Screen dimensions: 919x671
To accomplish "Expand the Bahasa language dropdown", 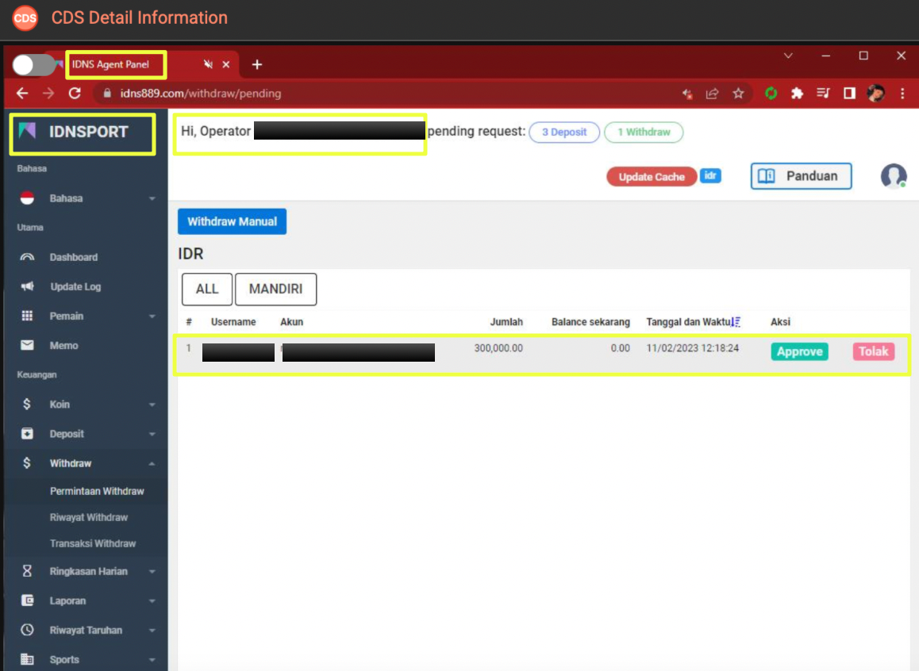I will [87, 198].
